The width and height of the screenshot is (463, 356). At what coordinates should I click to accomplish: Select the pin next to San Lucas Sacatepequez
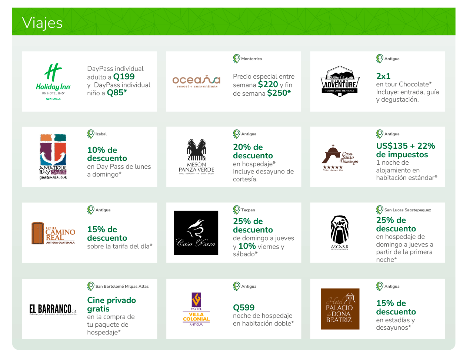(x=380, y=210)
